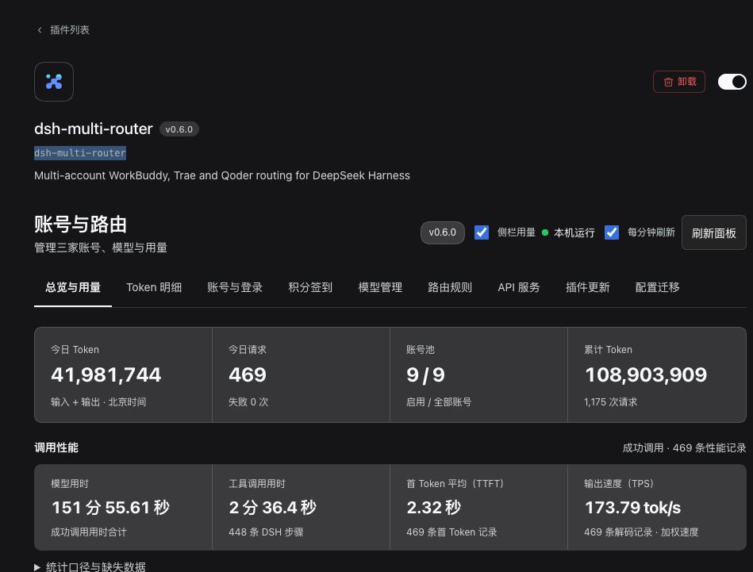Open the 路由规则 tab
Image resolution: width=753 pixels, height=572 pixels.
[x=450, y=287]
